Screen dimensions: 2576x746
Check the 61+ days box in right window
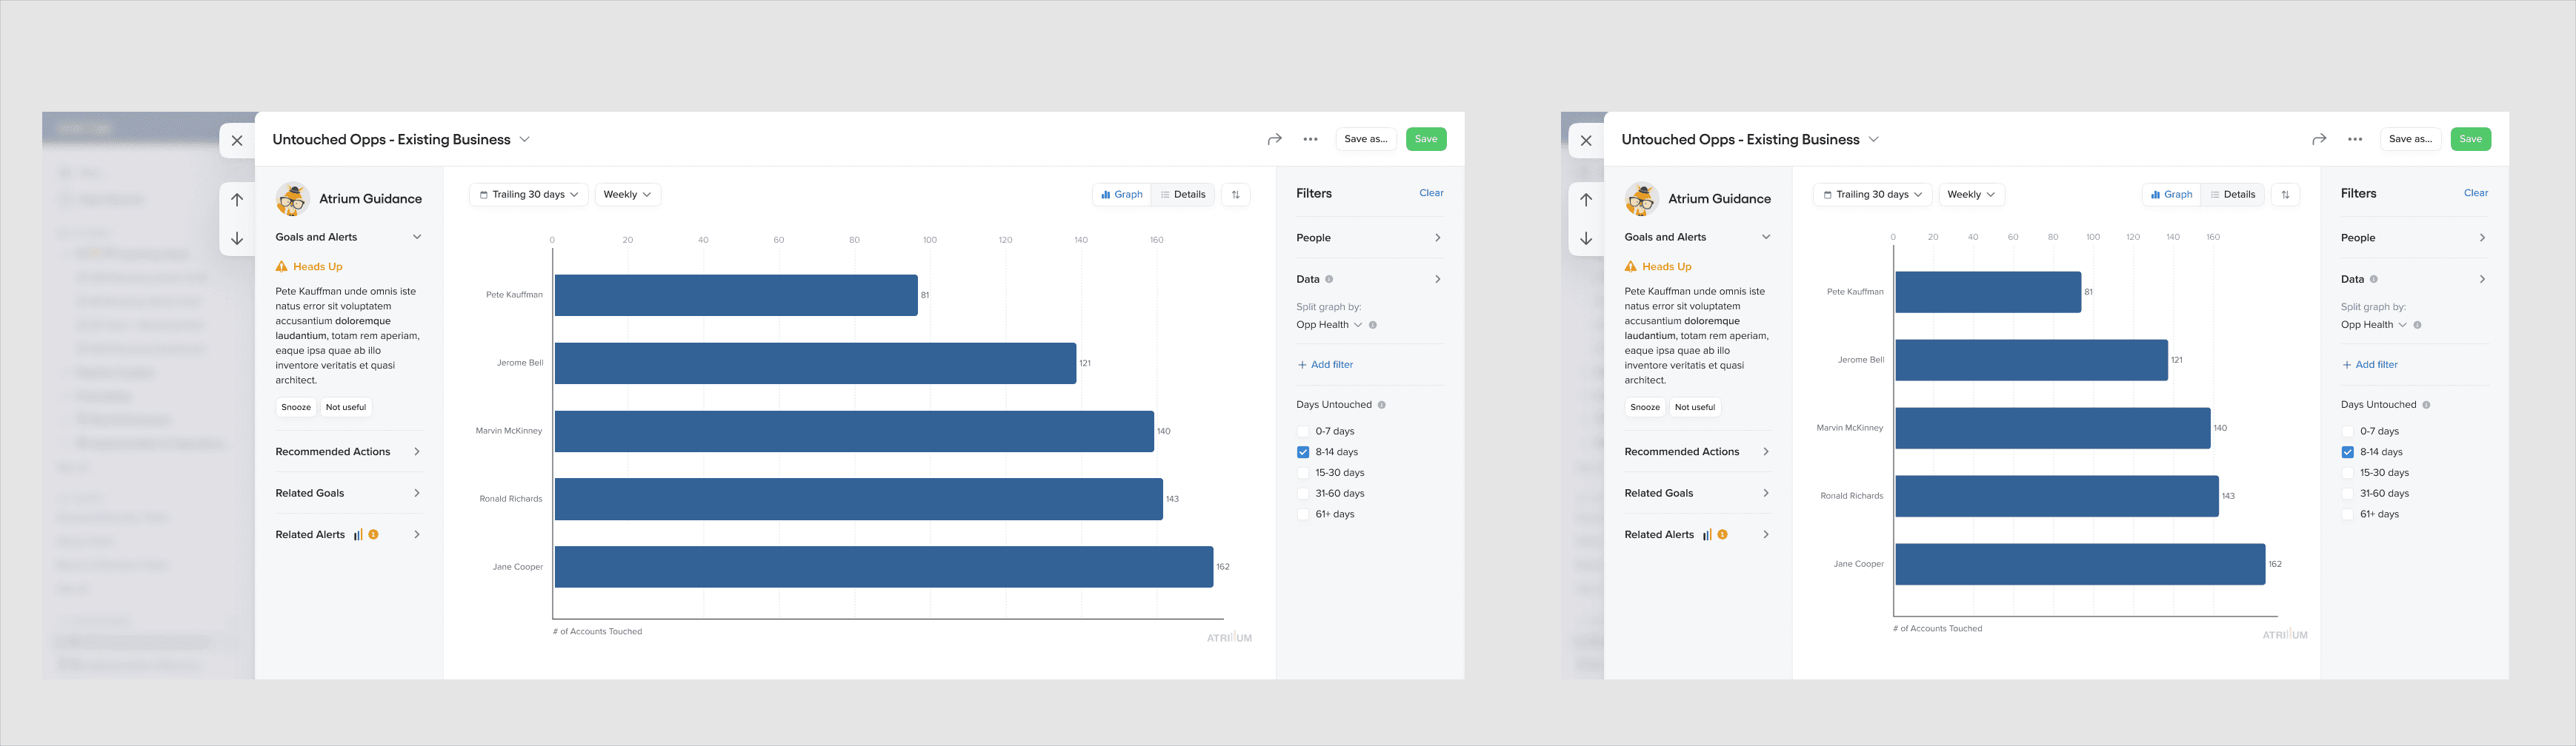click(2347, 515)
